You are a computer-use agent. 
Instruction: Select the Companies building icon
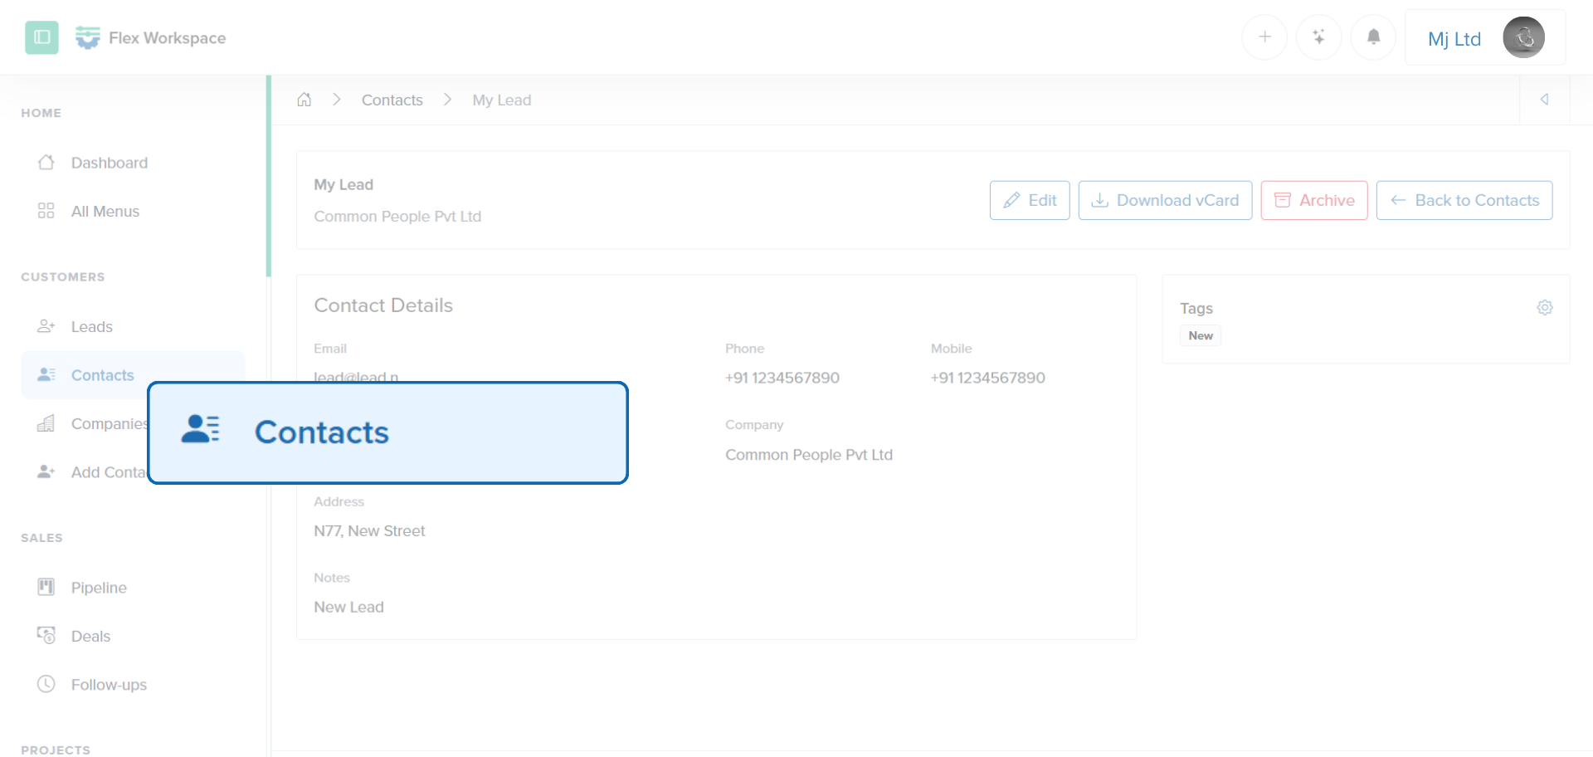pos(46,423)
